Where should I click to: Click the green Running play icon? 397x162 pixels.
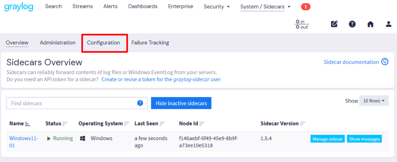pyautogui.click(x=49, y=139)
